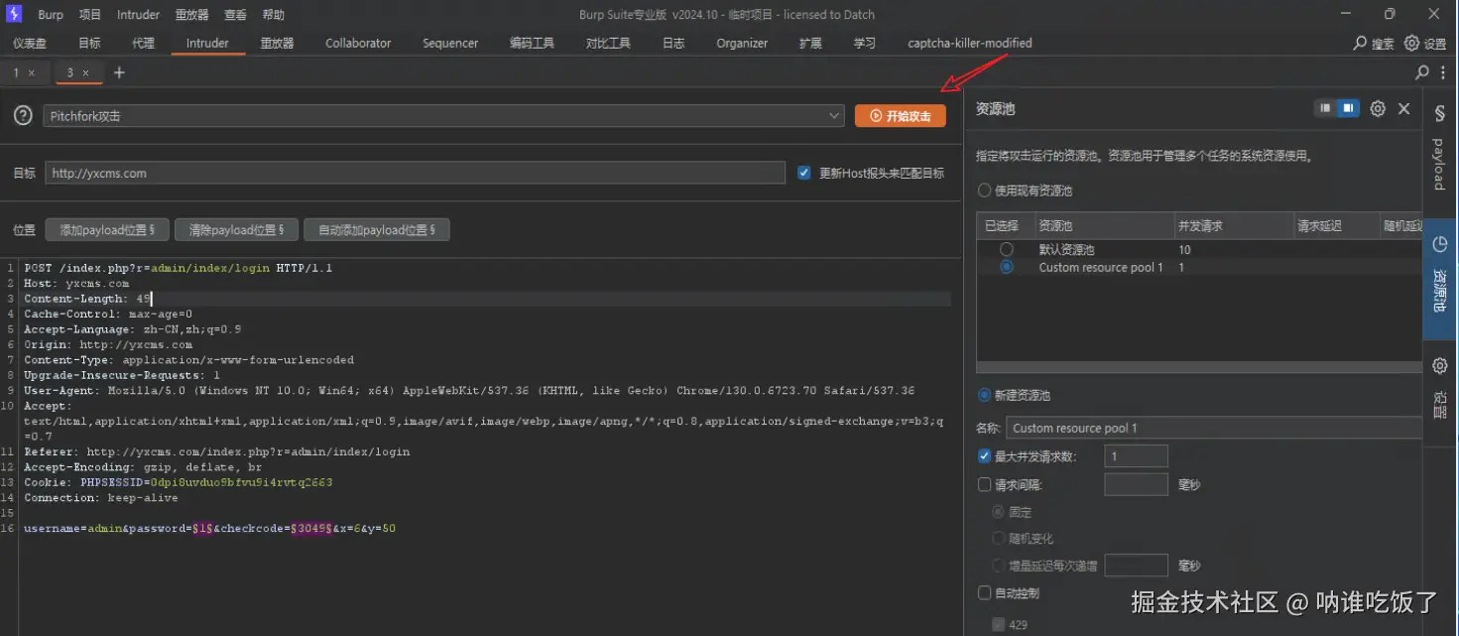1459x636 pixels.
Task: Add a new Intruder tab with plus
Action: (119, 72)
